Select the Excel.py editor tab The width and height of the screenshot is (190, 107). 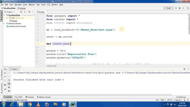pyautogui.click(x=41, y=12)
